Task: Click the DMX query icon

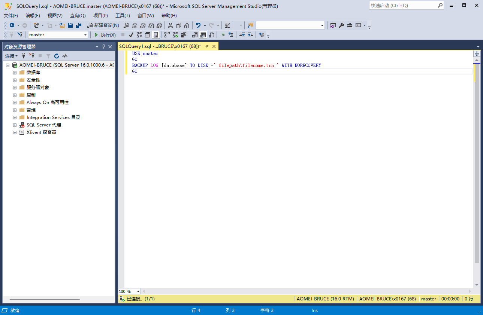Action: click(143, 25)
